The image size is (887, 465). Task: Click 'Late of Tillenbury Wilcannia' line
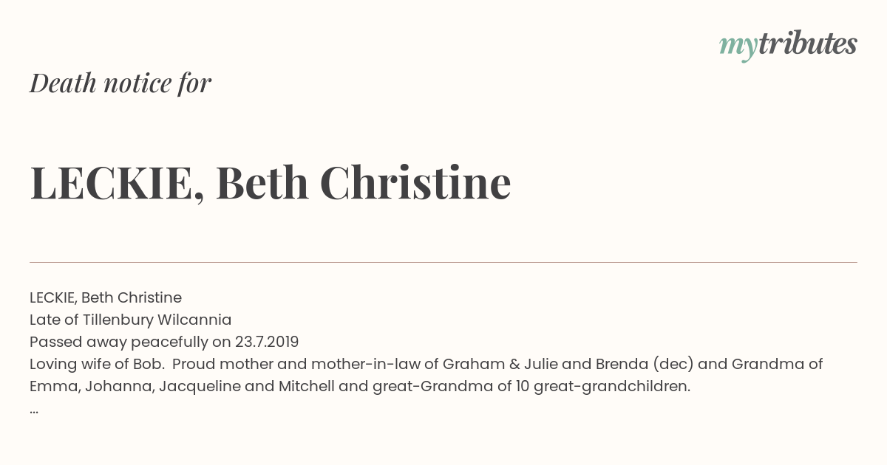point(131,320)
